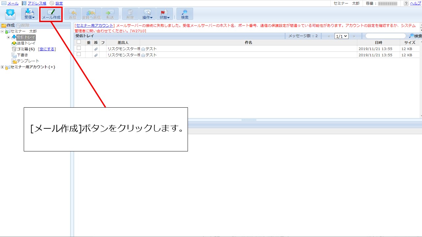Click the 転送 forward toolbar icon
422x237 pixels.
tap(110, 14)
